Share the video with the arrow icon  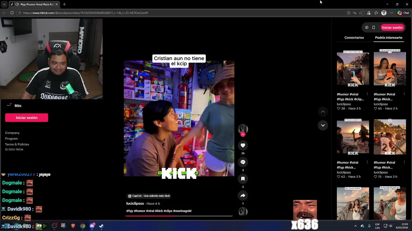point(243,195)
